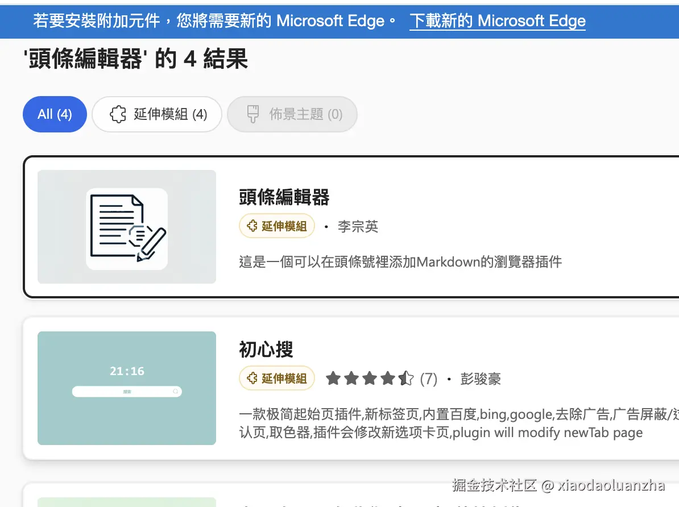Click the 頭條編輯器 description mentioning Markdown
Screen dimensions: 679x507
[400, 262]
